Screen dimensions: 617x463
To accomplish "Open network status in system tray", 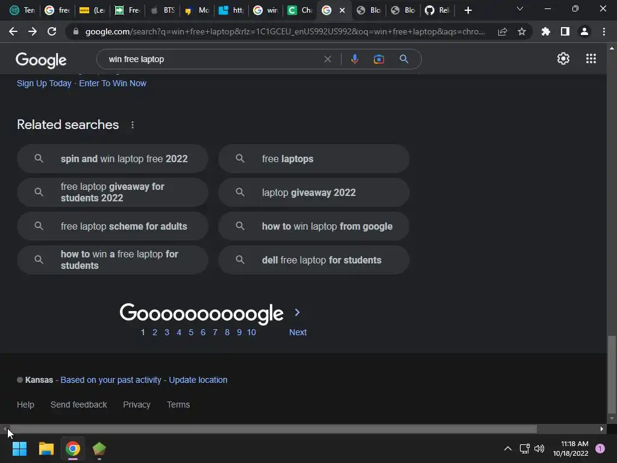I will pos(525,449).
